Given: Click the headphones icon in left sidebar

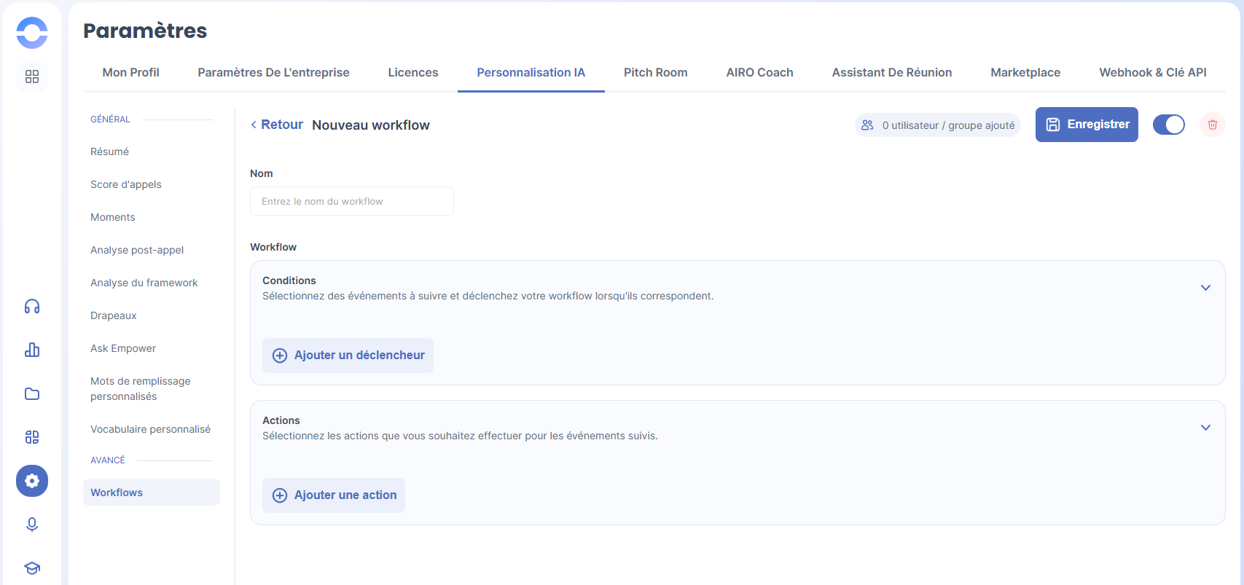Looking at the screenshot, I should 32,307.
